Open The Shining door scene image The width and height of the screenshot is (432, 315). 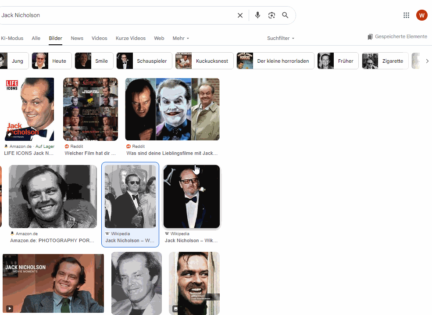[194, 283]
